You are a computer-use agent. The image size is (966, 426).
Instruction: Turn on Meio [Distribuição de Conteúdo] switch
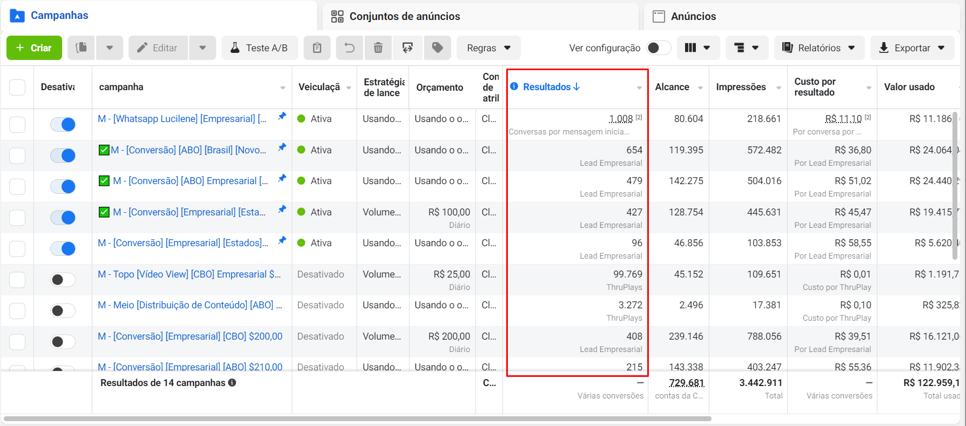point(63,310)
